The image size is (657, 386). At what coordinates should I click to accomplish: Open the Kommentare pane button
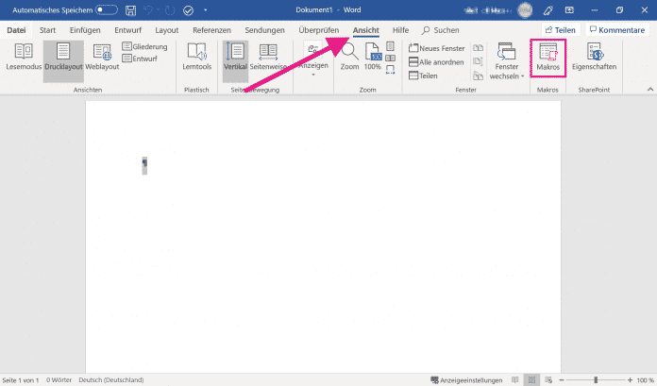coord(616,30)
